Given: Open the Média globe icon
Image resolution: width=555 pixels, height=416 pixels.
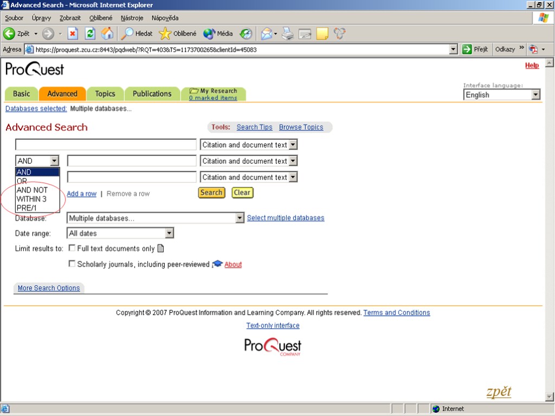Looking at the screenshot, I should (209, 34).
